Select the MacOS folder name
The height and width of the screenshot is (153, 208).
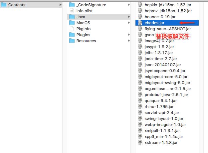[x=83, y=23]
